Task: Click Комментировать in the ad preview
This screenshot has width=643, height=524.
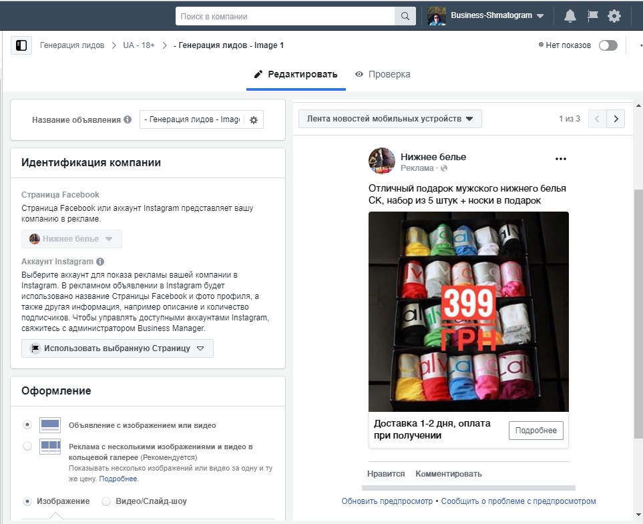Action: 449,474
